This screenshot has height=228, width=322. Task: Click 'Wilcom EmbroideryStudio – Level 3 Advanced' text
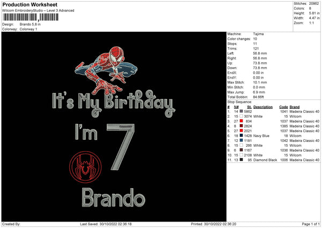click(38, 11)
